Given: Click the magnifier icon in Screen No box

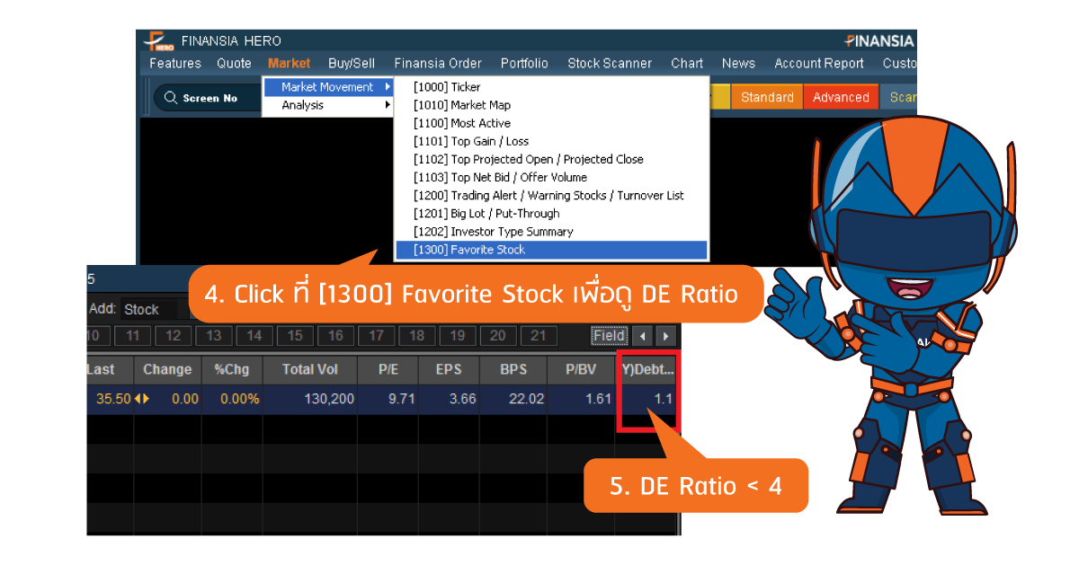Looking at the screenshot, I should point(171,98).
